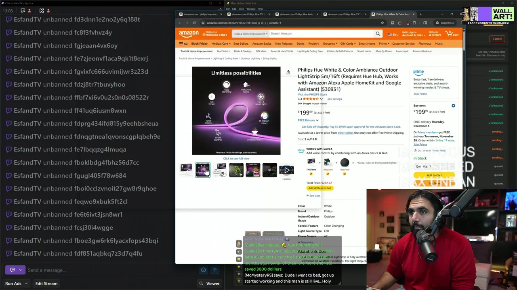517x290 pixels.
Task: Click the share icon beside the product image
Action: point(288,72)
